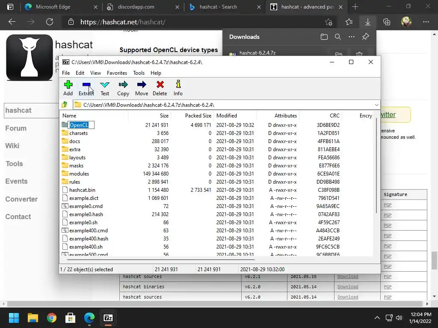Open Edge profile avatar
This screenshot has height=328, width=438.
[x=406, y=22]
